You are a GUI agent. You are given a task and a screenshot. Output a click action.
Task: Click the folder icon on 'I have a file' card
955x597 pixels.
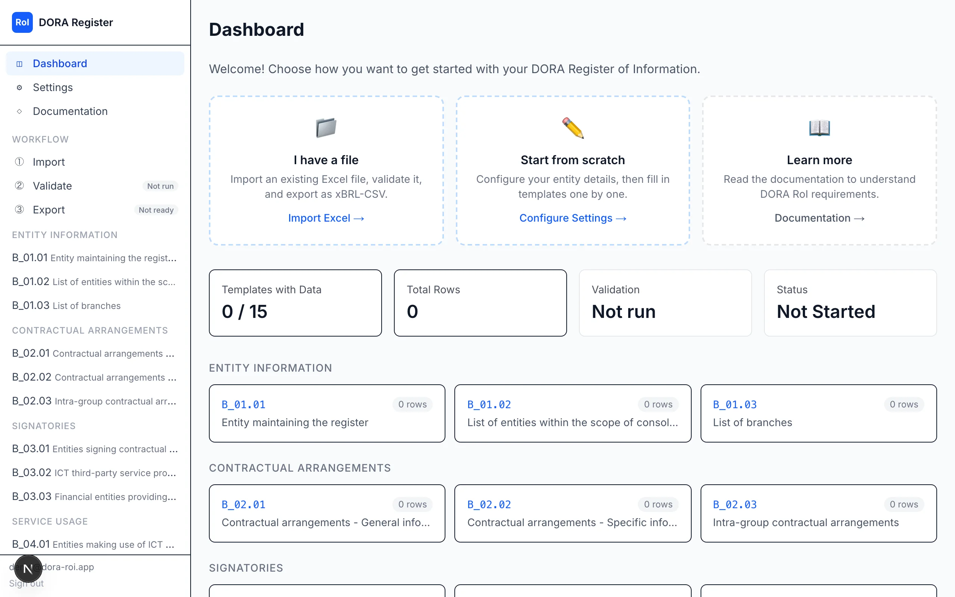tap(326, 128)
